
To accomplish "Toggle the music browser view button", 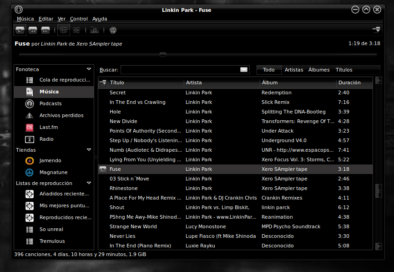I will 95,30.
